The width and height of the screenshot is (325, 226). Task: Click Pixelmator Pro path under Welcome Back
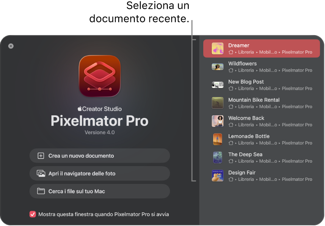pos(297,125)
